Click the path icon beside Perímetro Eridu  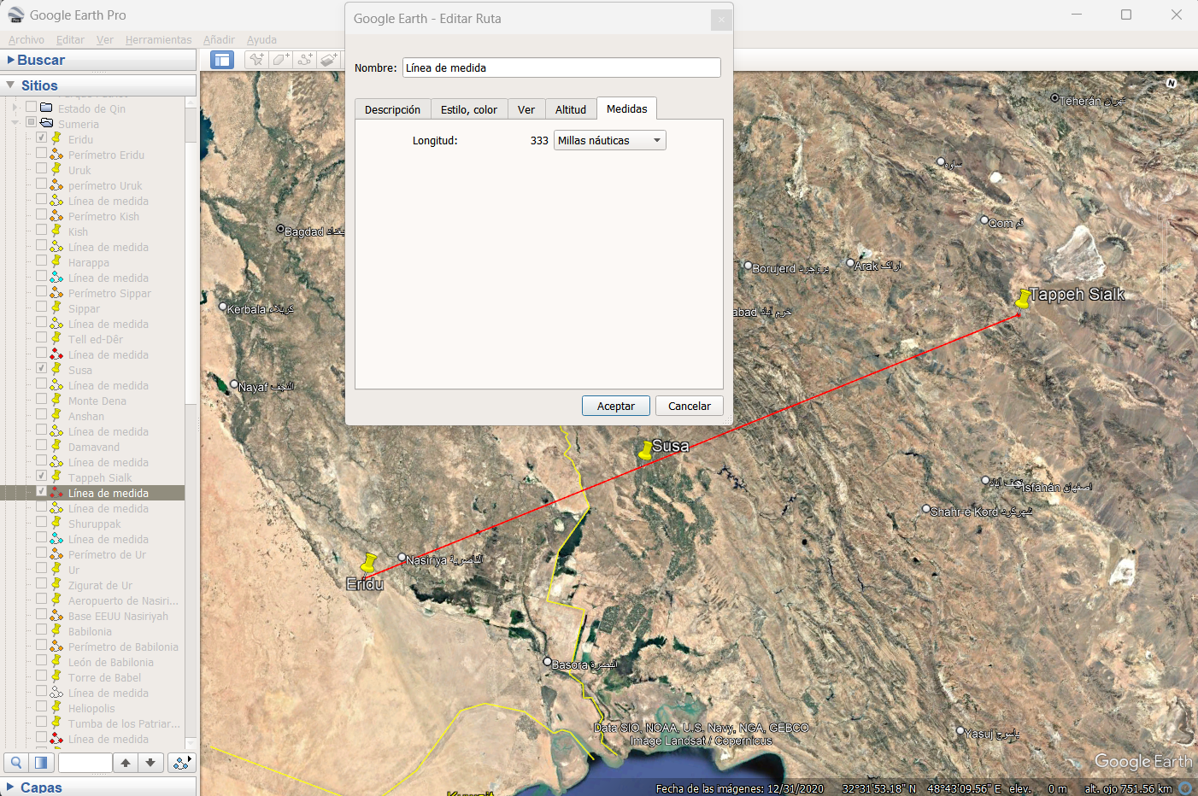point(56,155)
